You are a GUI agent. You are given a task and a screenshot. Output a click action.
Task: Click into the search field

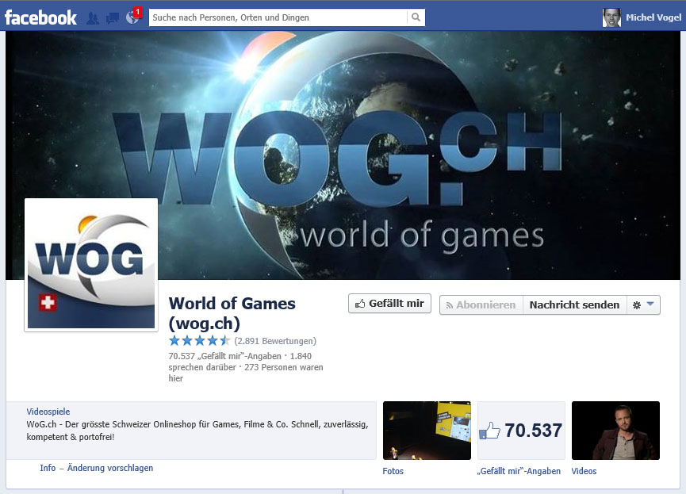pyautogui.click(x=278, y=17)
